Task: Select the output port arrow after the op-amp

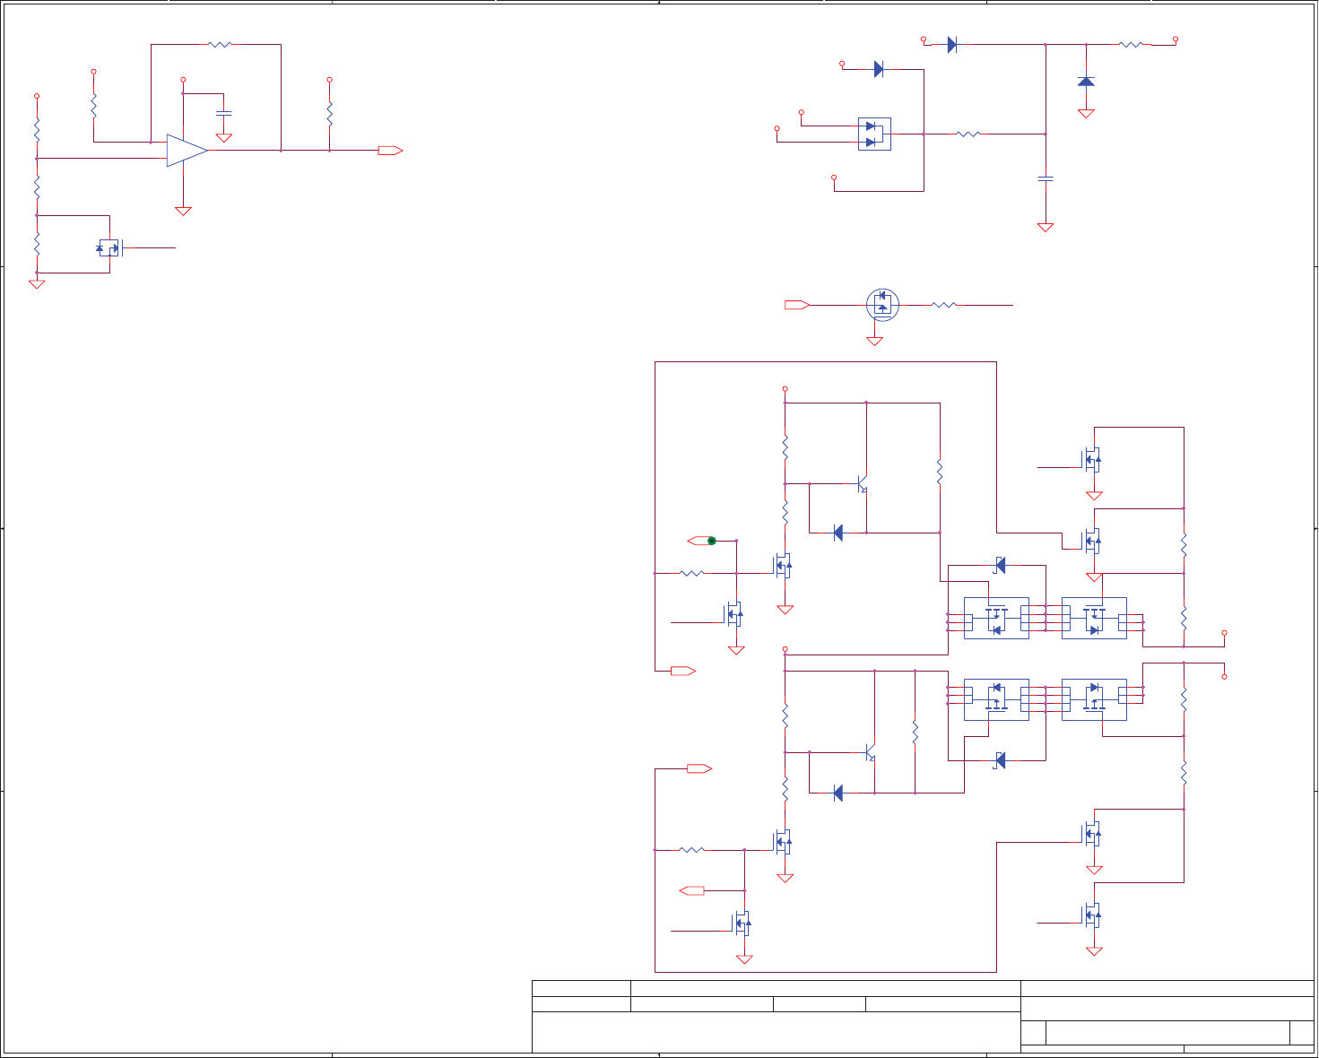Action: (390, 151)
